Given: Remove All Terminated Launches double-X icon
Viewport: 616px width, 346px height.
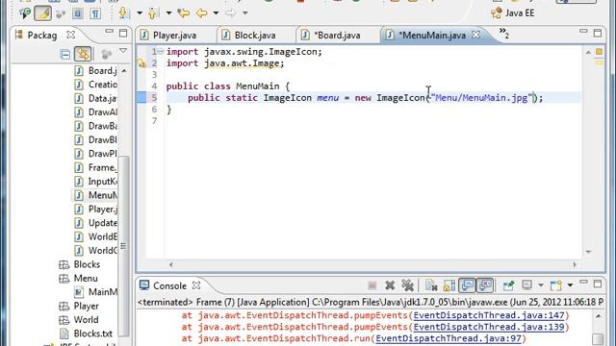Looking at the screenshot, I should pos(408,285).
